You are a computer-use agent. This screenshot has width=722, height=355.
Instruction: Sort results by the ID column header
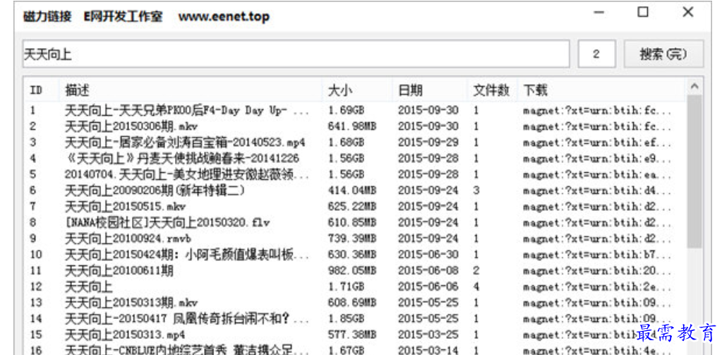click(42, 90)
